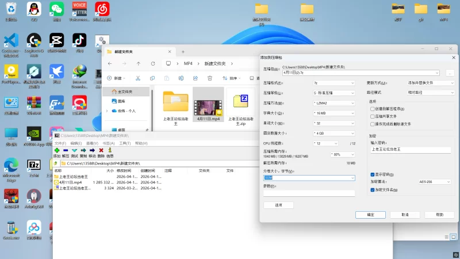Click the red 删除 (Delete) X icon
The height and width of the screenshot is (259, 460).
point(101,150)
